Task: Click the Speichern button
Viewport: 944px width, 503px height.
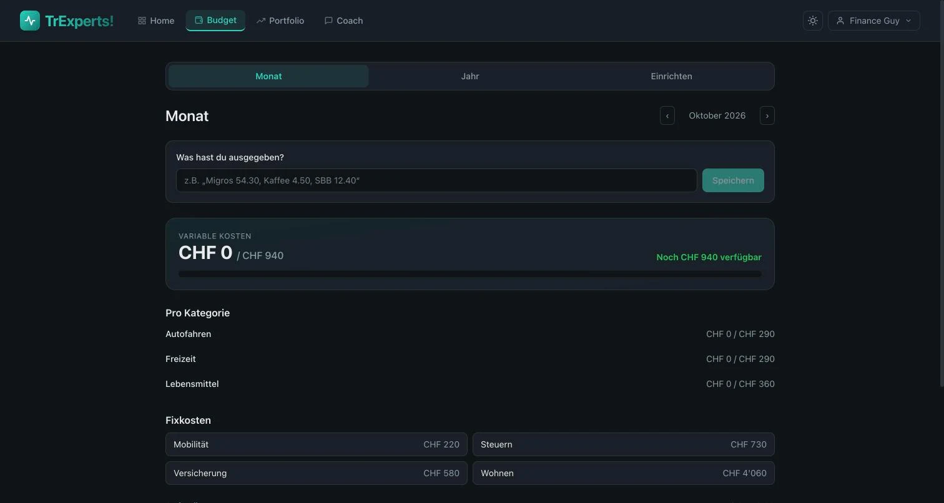Action: (x=733, y=180)
